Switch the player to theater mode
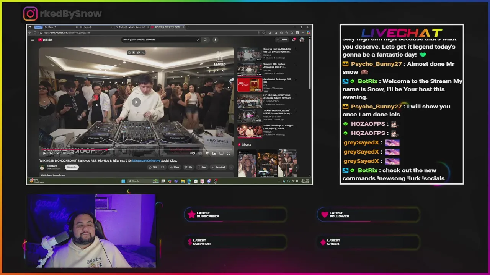This screenshot has width=490, height=275. point(221,153)
